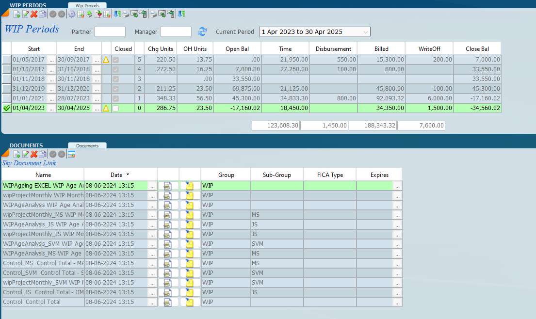Click the edit record pencil icon in Documents toolbar

click(25, 154)
